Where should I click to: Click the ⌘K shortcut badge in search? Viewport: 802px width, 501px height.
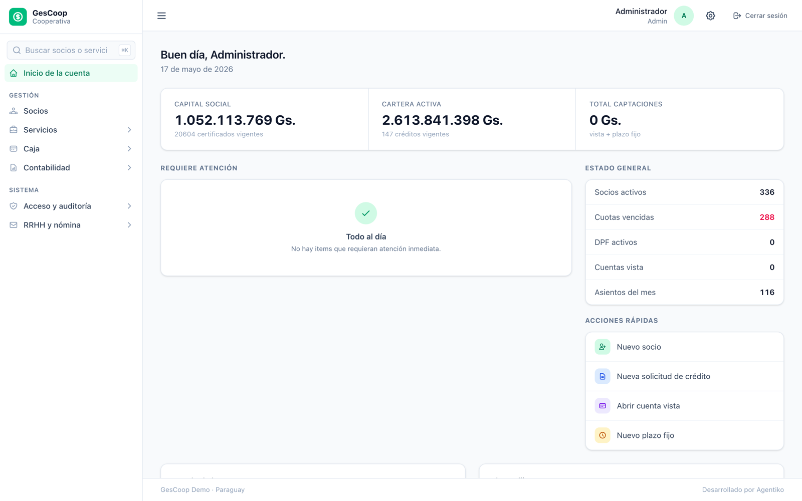[x=125, y=50]
